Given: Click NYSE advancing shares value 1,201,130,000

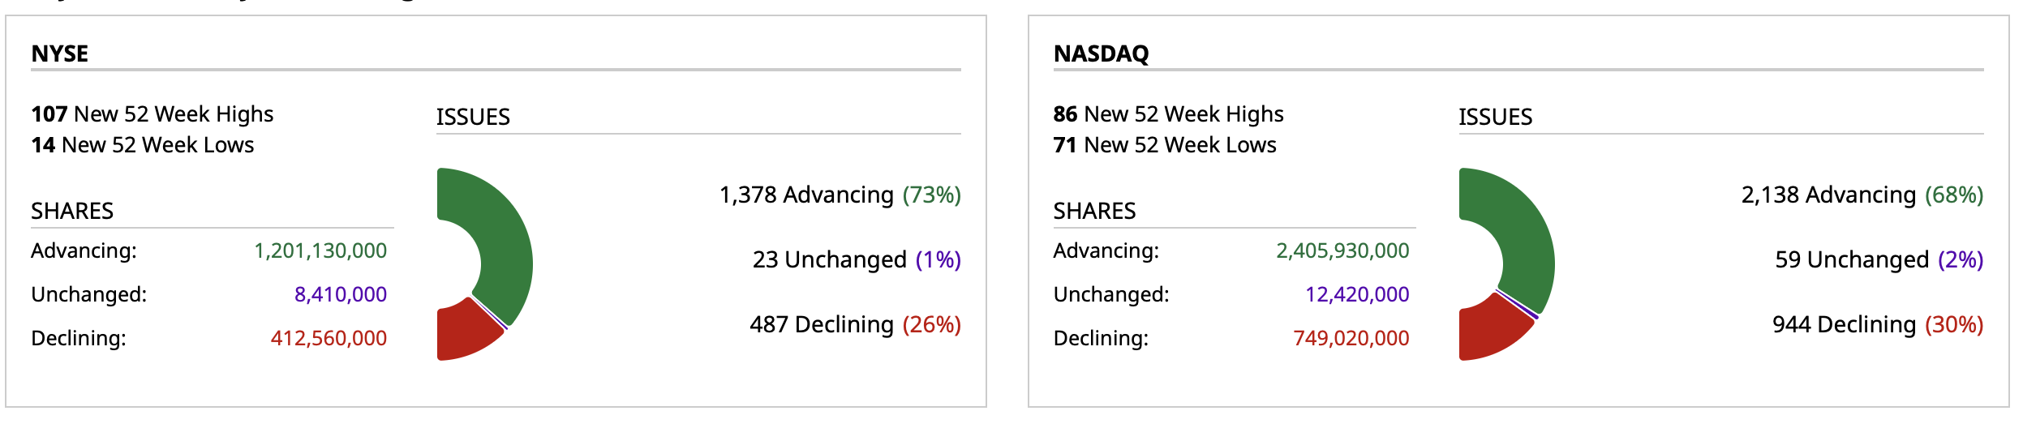Looking at the screenshot, I should [320, 251].
